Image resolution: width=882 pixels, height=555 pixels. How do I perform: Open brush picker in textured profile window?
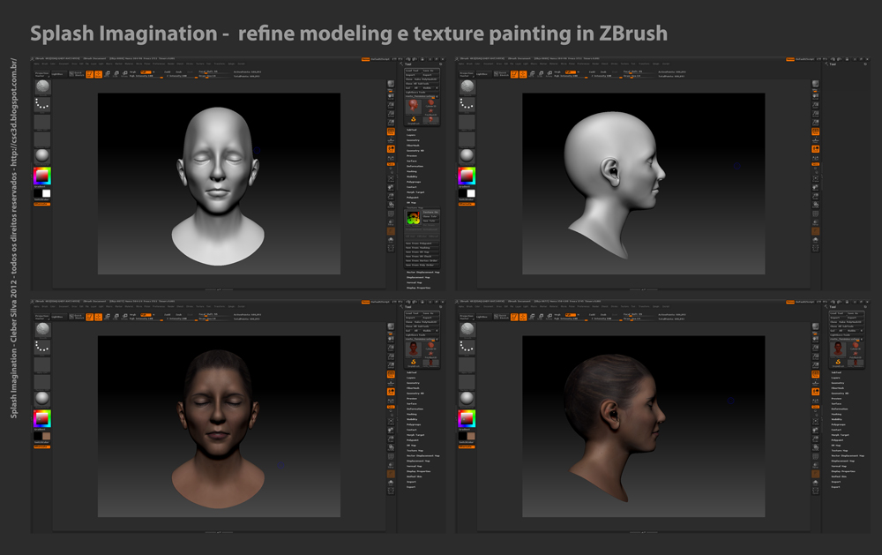click(467, 329)
